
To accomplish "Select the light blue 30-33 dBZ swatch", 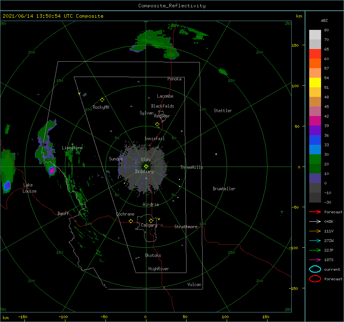I will pyautogui.click(x=315, y=150).
